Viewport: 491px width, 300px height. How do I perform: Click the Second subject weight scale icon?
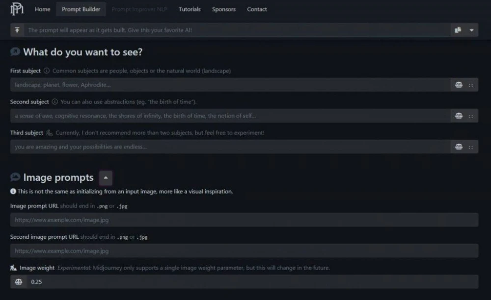[459, 116]
